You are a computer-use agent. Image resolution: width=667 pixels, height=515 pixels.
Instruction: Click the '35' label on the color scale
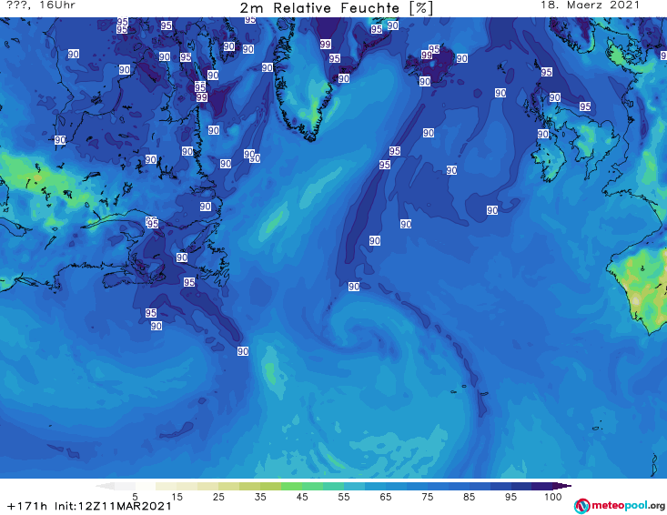click(260, 497)
